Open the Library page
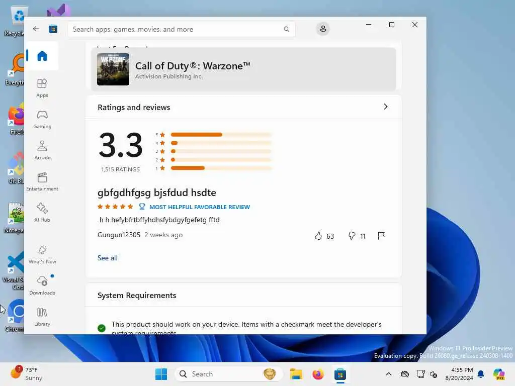 coord(42,317)
